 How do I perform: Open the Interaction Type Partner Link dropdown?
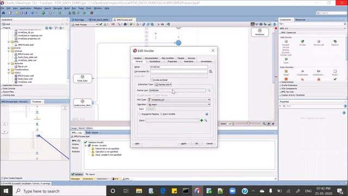pyautogui.click(x=163, y=84)
